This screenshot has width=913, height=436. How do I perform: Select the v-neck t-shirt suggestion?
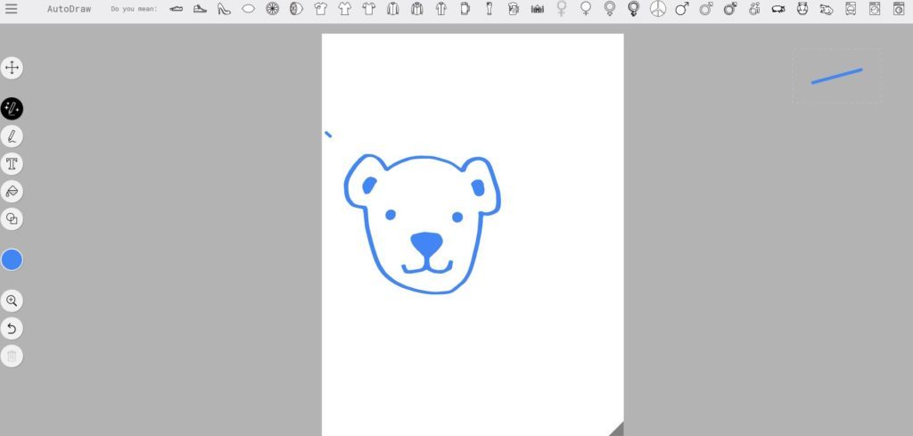tap(345, 9)
